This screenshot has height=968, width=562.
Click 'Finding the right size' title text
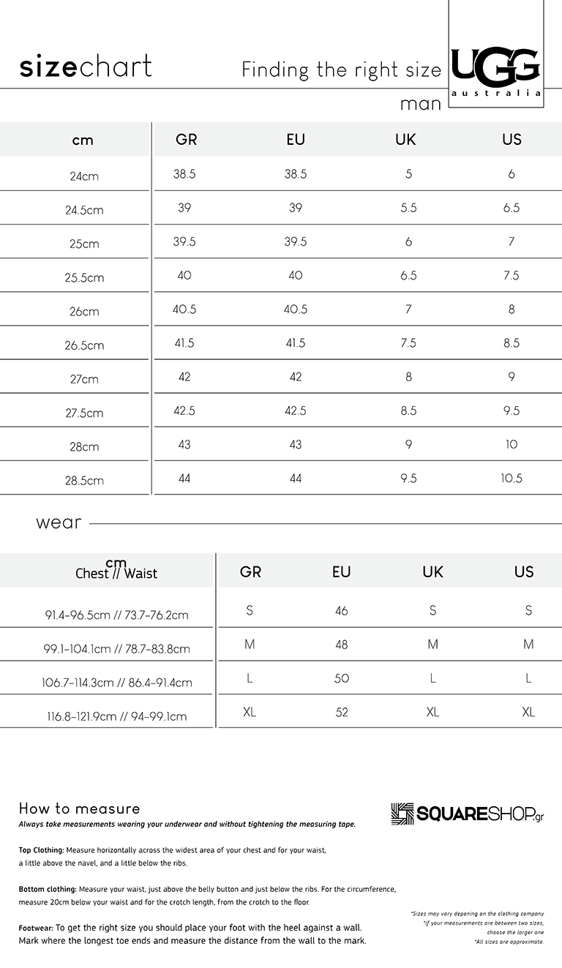click(342, 70)
